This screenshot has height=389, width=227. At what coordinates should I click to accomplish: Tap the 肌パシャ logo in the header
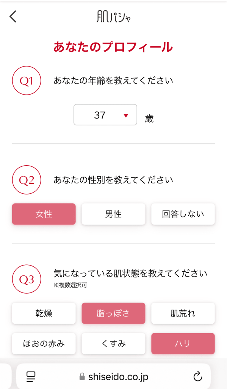click(113, 16)
